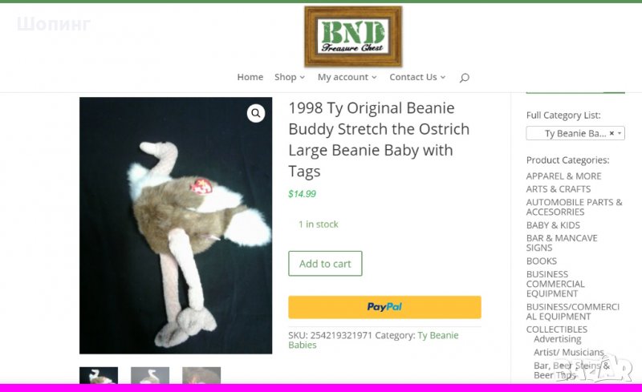Open the main ostrich product image
This screenshot has height=392, width=642.
[x=176, y=225]
